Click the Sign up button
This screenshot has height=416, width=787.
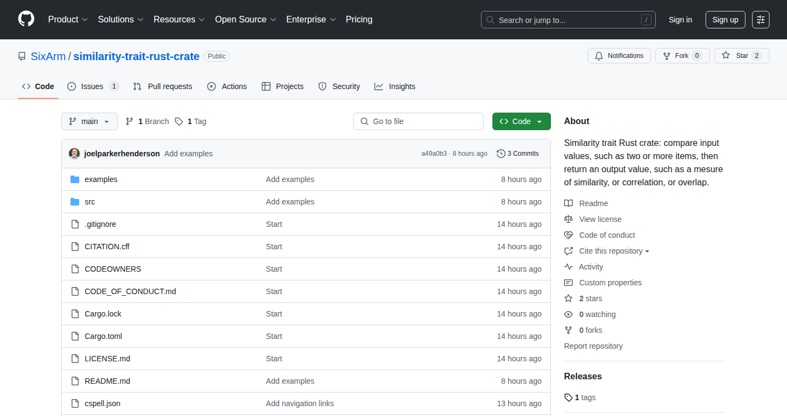pyautogui.click(x=725, y=20)
